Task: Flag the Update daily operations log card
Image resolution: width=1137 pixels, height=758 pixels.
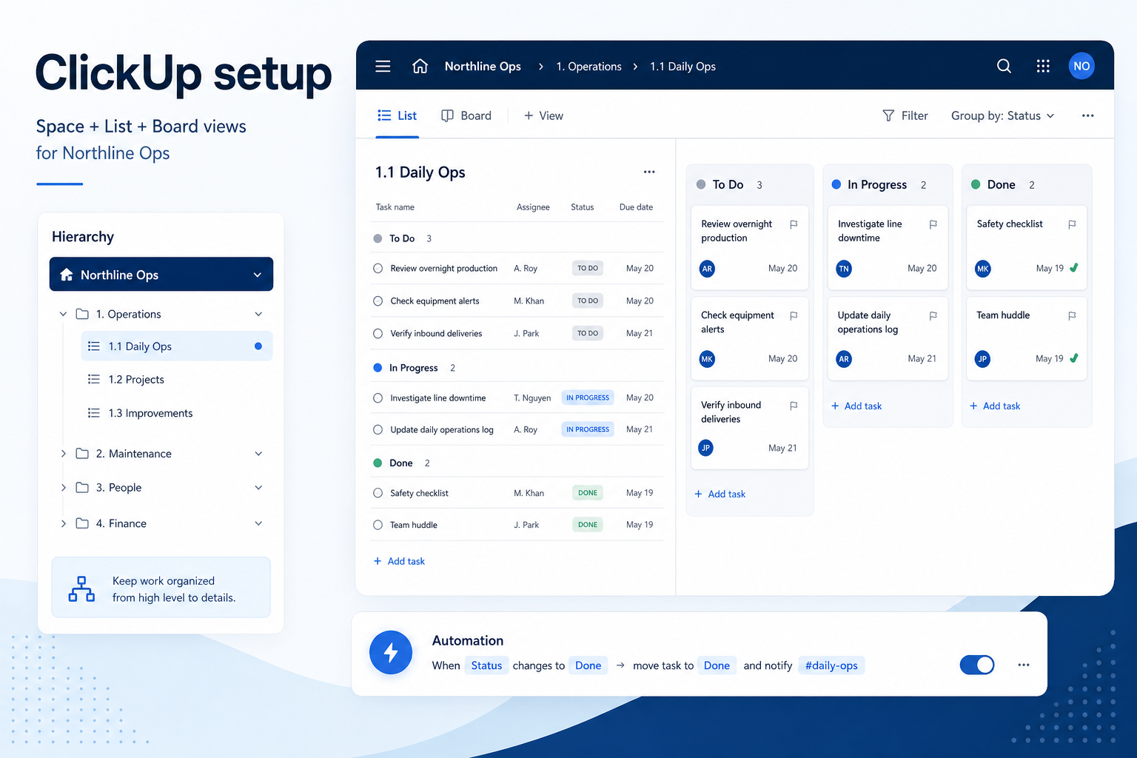Action: (x=933, y=315)
